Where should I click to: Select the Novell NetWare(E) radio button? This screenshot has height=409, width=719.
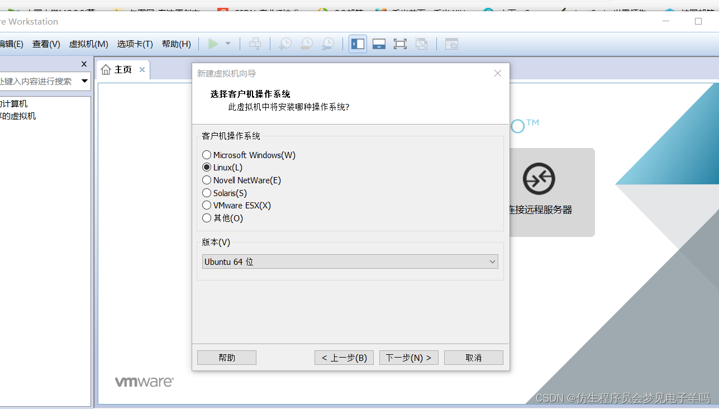pos(207,180)
